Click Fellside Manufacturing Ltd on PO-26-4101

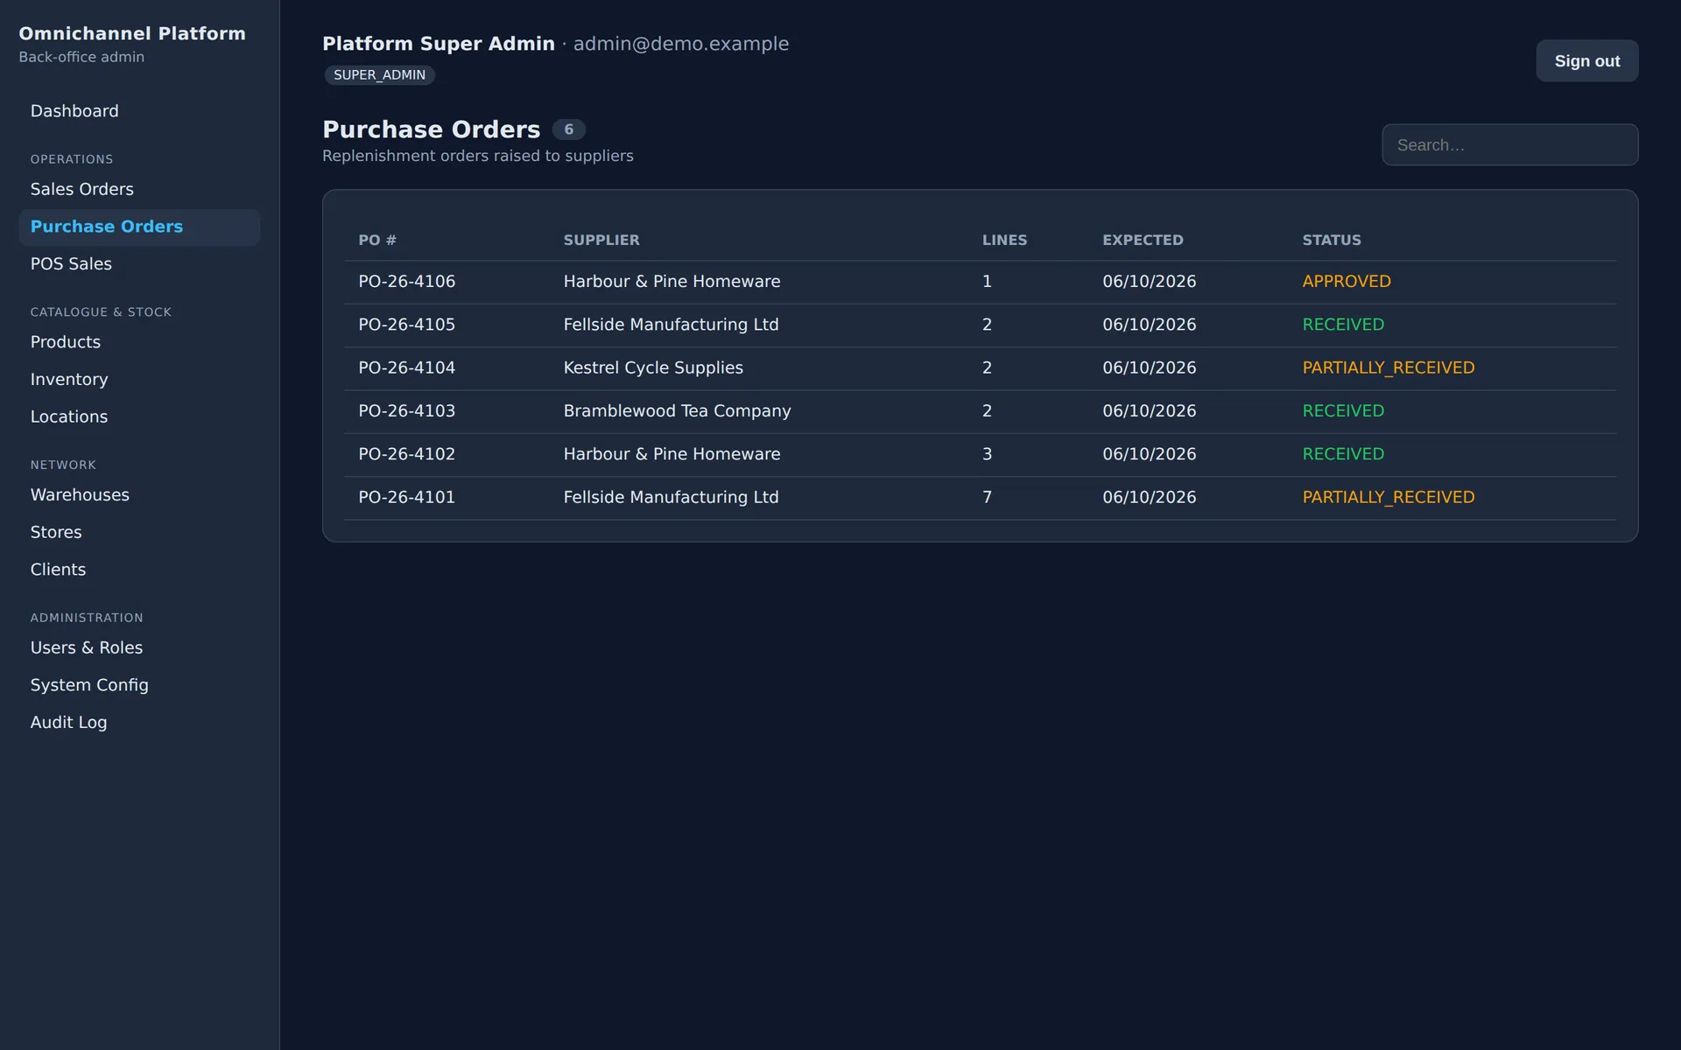click(x=671, y=498)
